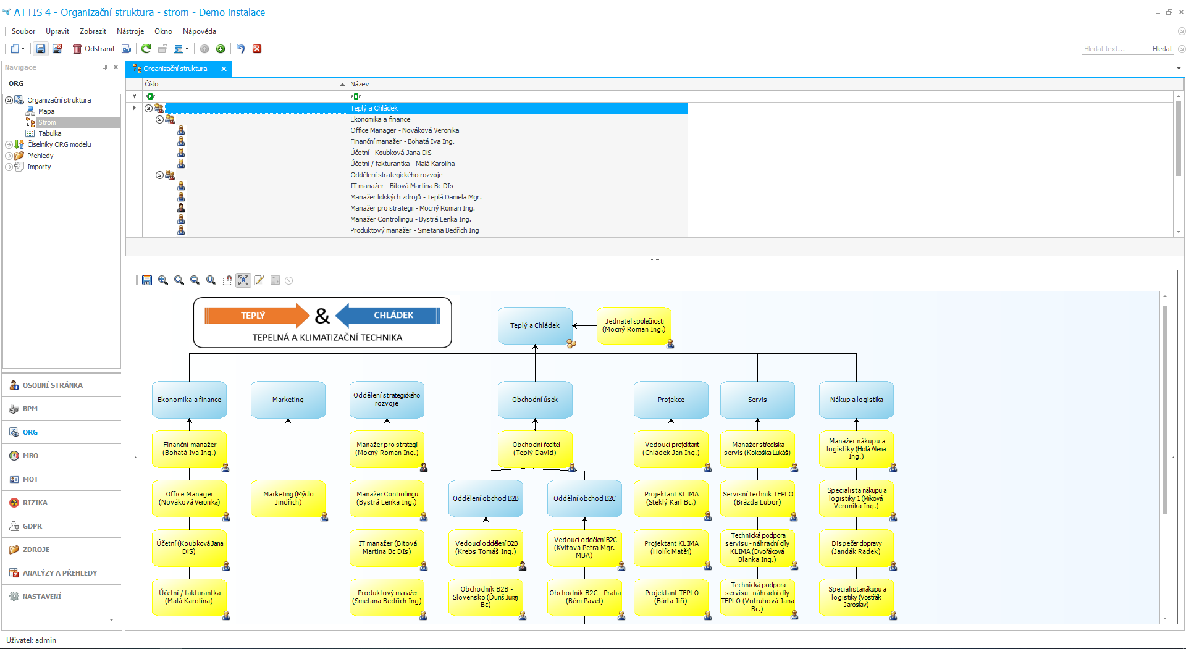Open the Nápověda menu
The image size is (1186, 649).
200,31
